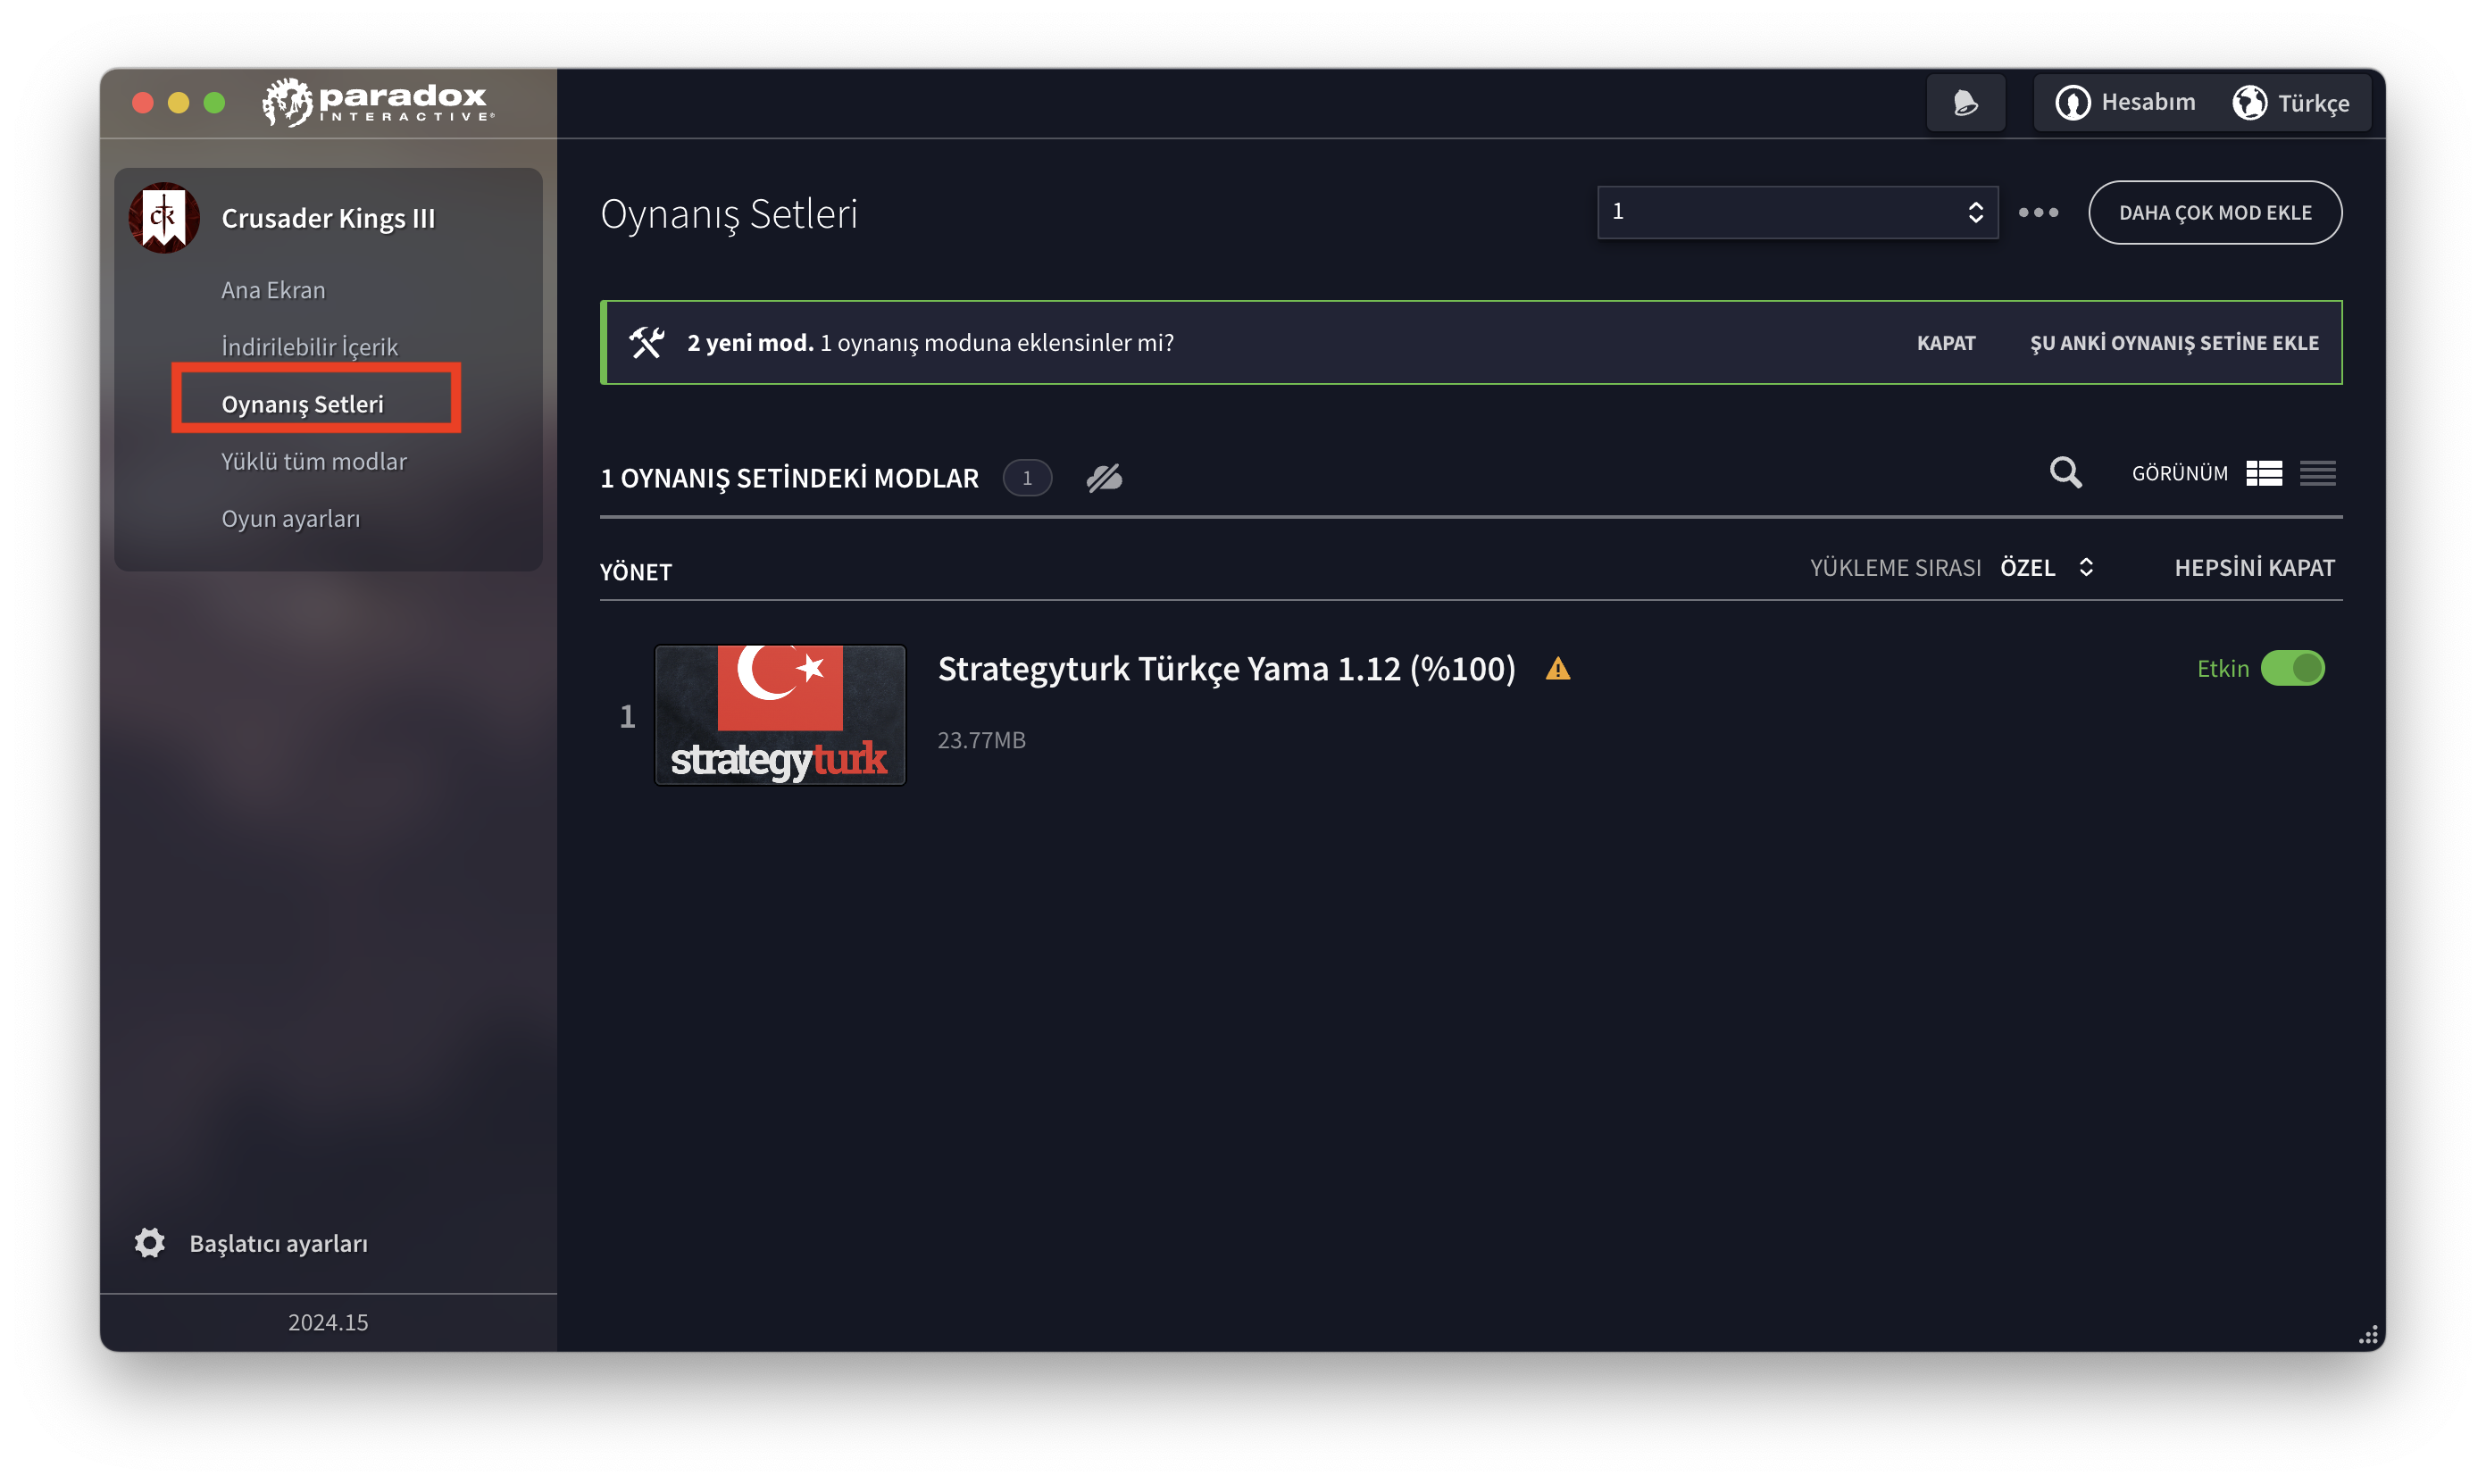The height and width of the screenshot is (1484, 2486).
Task: Open Yüklü tüm modlar
Action: pyautogui.click(x=314, y=461)
